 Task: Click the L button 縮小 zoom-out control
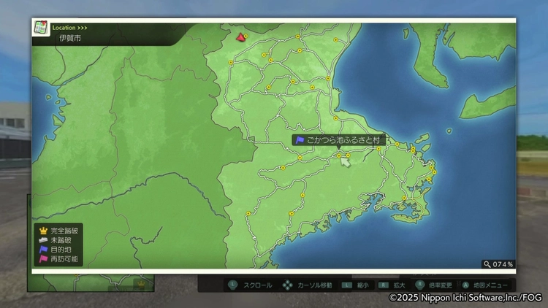tap(347, 285)
